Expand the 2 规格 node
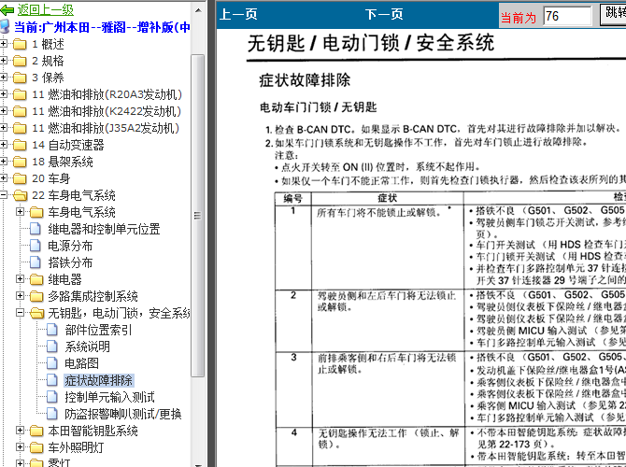The width and height of the screenshot is (626, 467). tap(4, 61)
